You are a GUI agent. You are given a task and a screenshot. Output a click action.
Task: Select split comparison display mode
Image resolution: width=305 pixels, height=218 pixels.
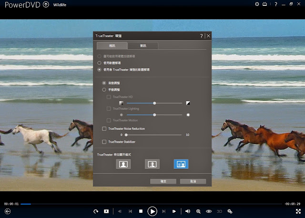pyautogui.click(x=181, y=164)
